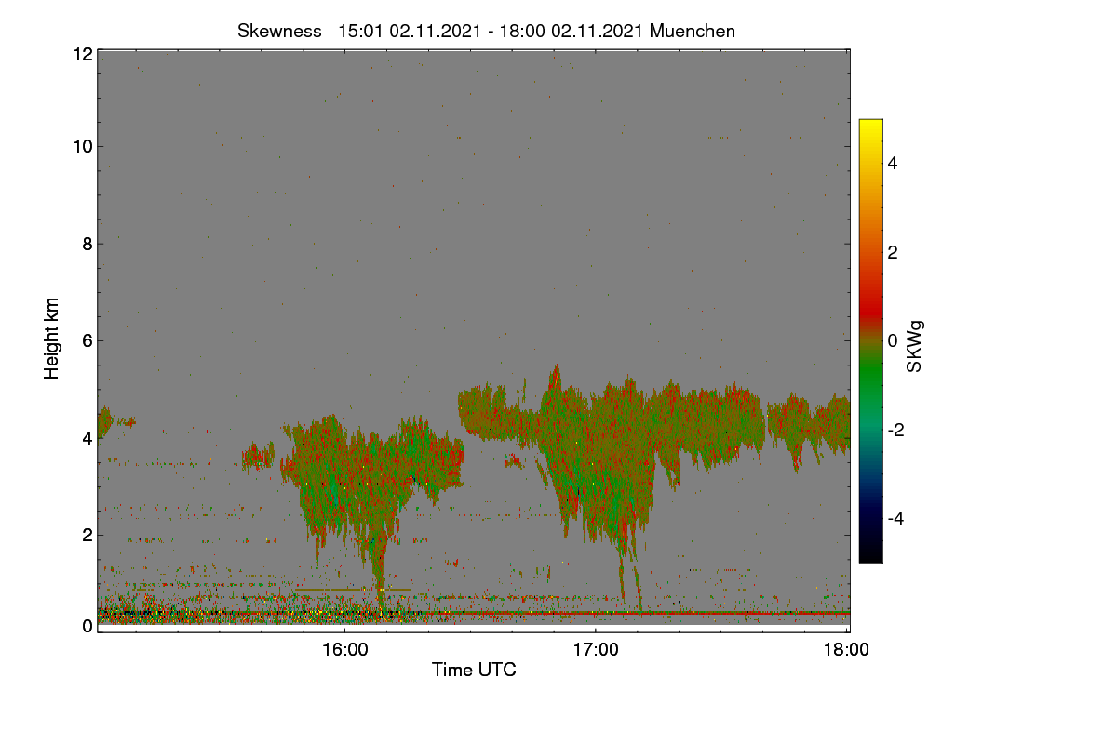This screenshot has height=744, width=1117.
Task: Click the 16:00 time axis label
Action: pos(344,649)
